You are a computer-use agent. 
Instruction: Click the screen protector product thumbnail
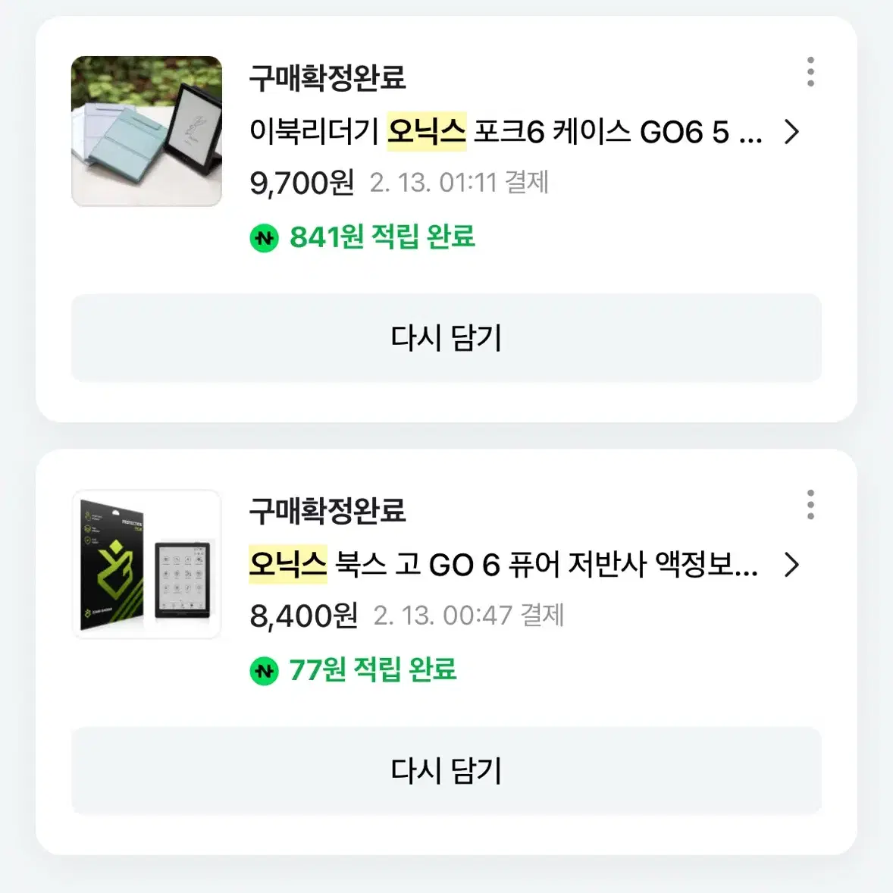[147, 565]
